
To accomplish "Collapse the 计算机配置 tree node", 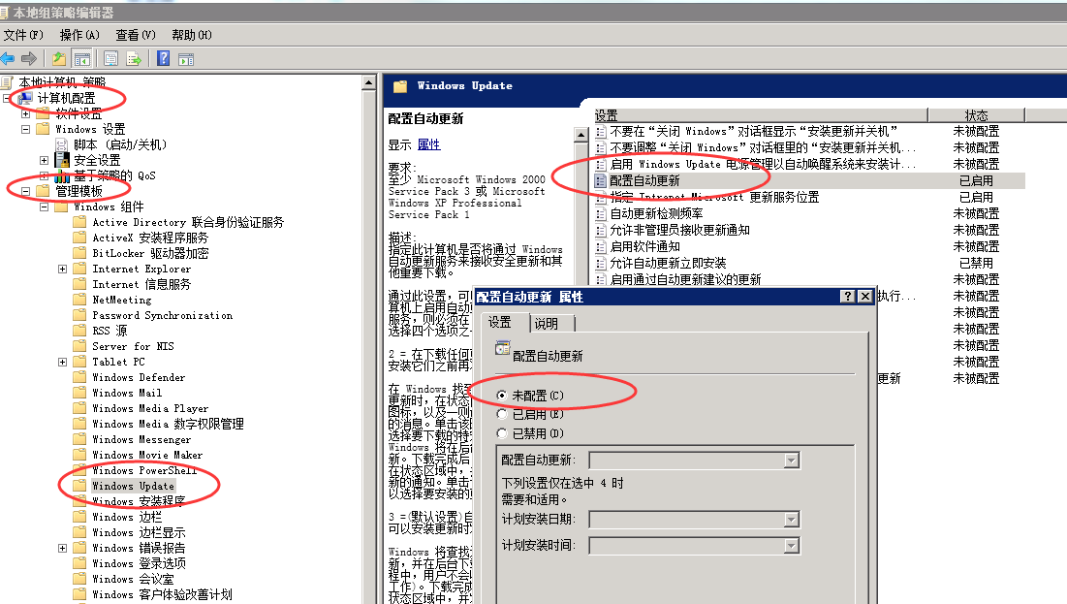I will (x=8, y=98).
